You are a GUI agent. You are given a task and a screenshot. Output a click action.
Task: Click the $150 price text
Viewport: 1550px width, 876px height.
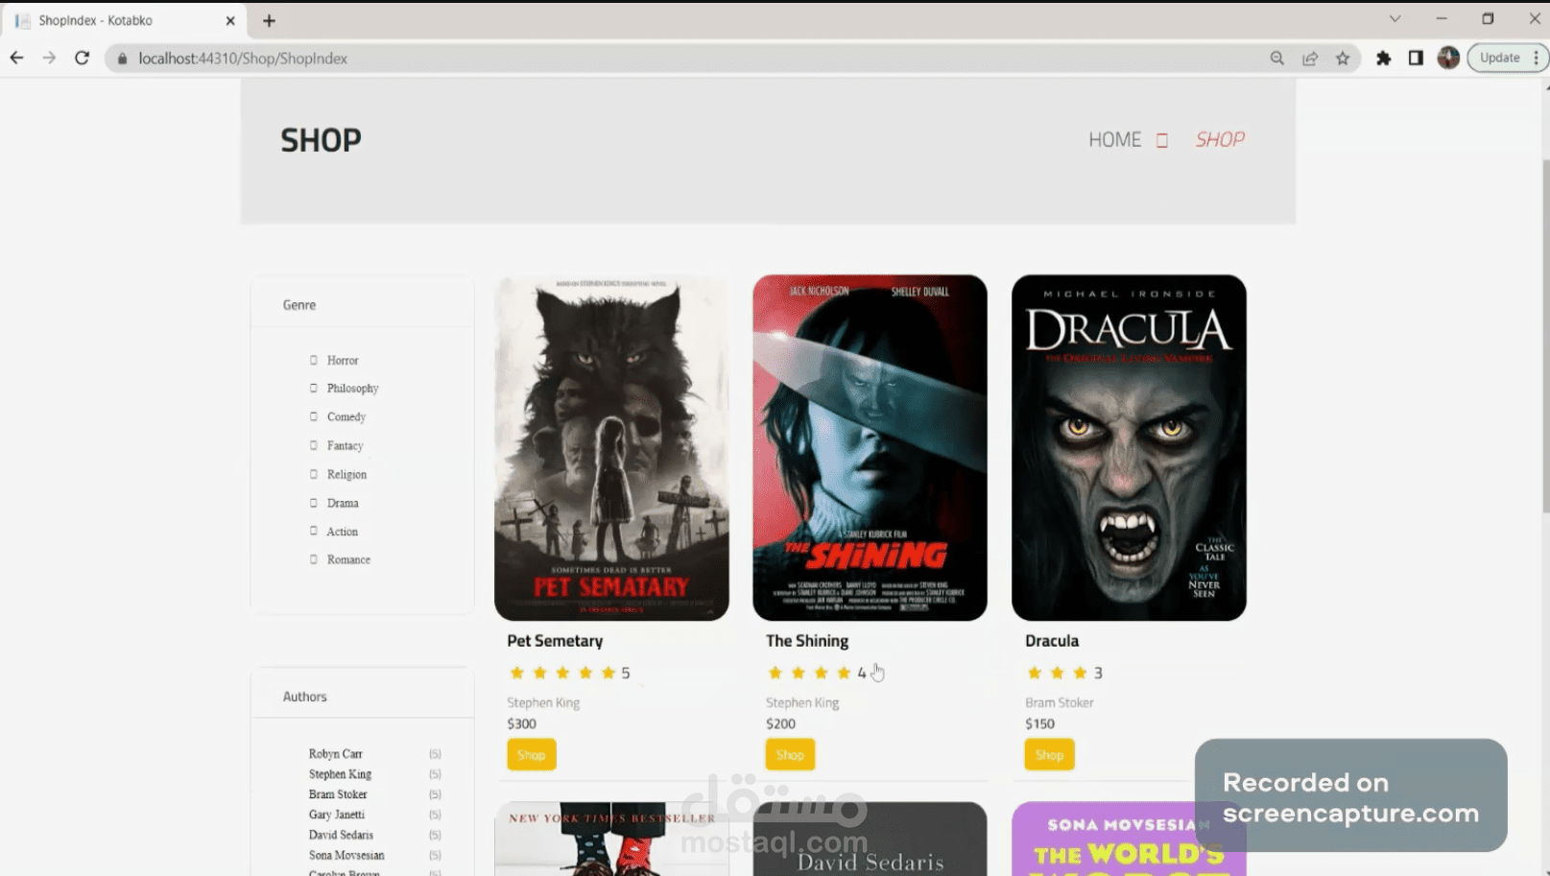pos(1039,724)
